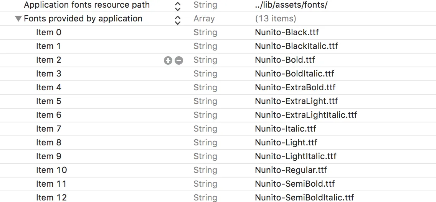The height and width of the screenshot is (202, 436).
Task: Select the Item 10 row key
Action: [x=51, y=170]
